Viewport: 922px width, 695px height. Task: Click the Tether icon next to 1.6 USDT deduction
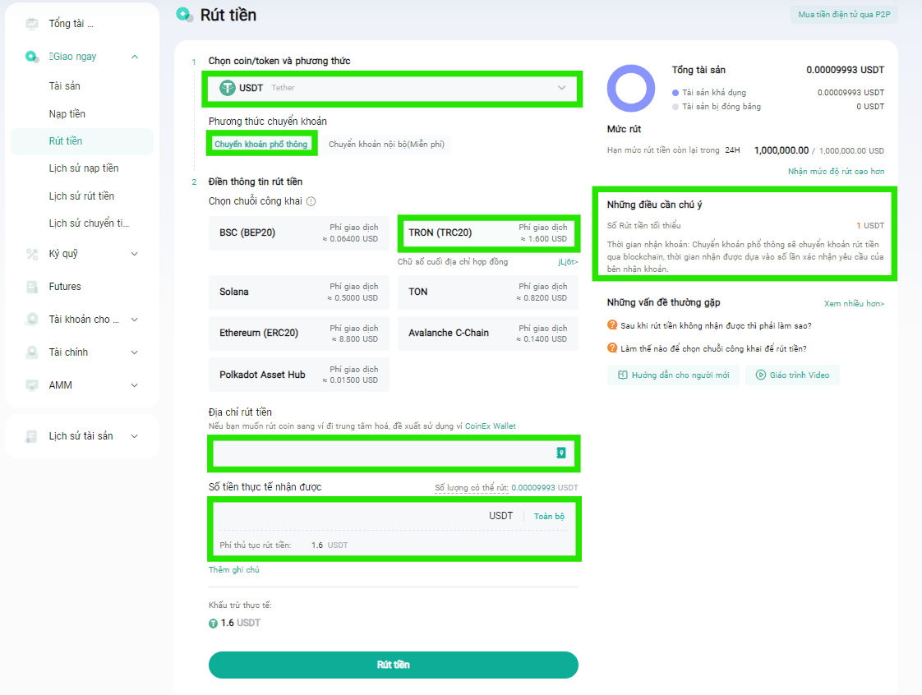click(213, 624)
